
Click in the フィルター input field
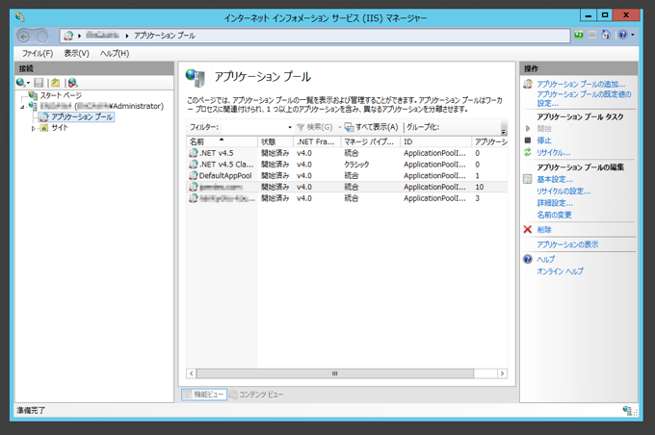coord(253,127)
